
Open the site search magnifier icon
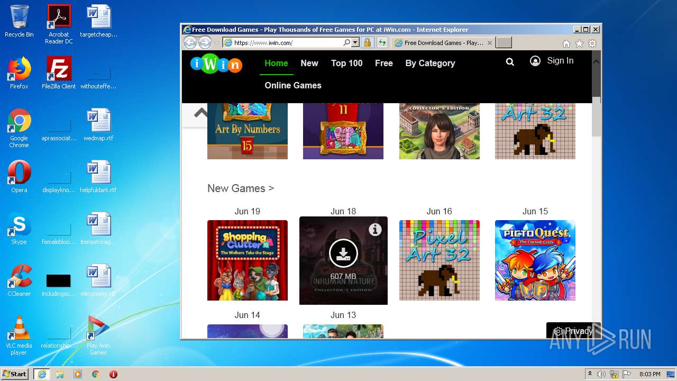tap(510, 62)
